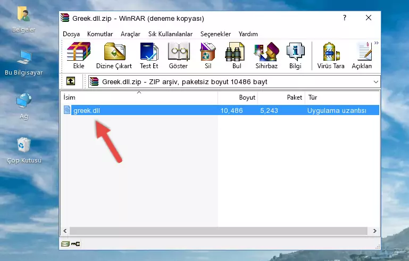Open the Göster (View) tool
409x261 pixels.
(x=178, y=55)
